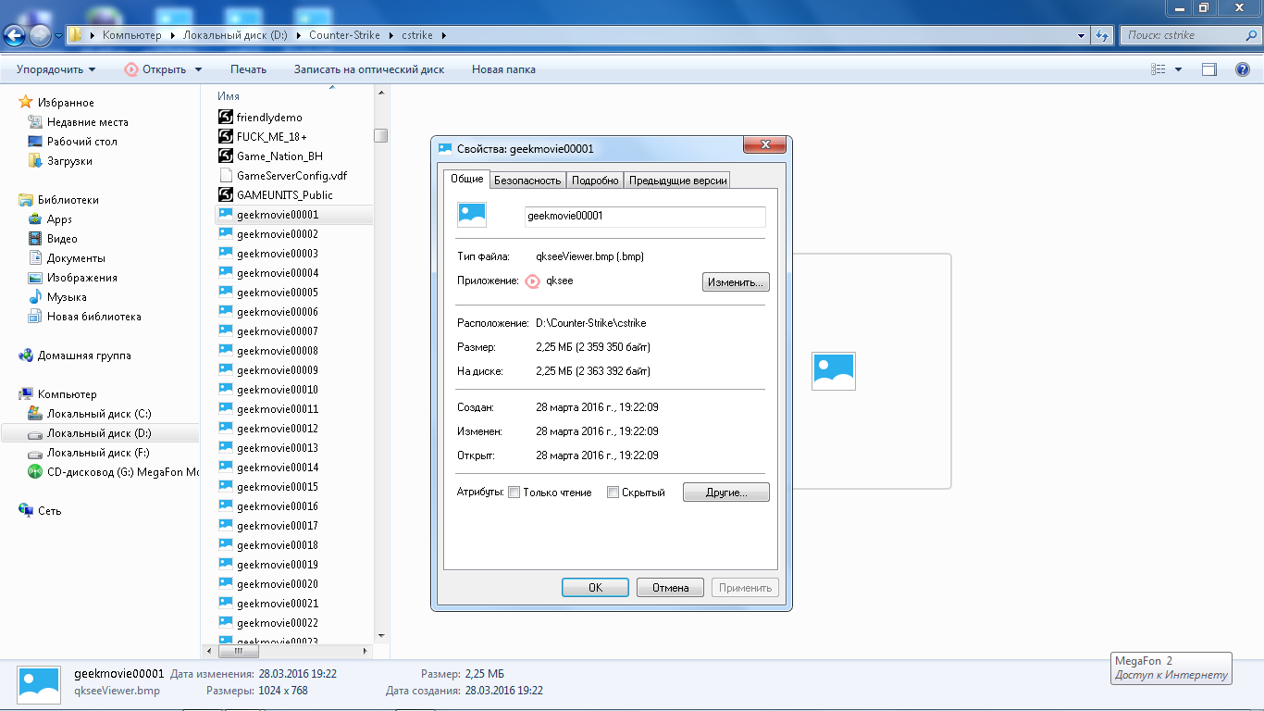The height and width of the screenshot is (711, 1264).
Task: Click the large image preview thumbnail
Action: coord(833,371)
